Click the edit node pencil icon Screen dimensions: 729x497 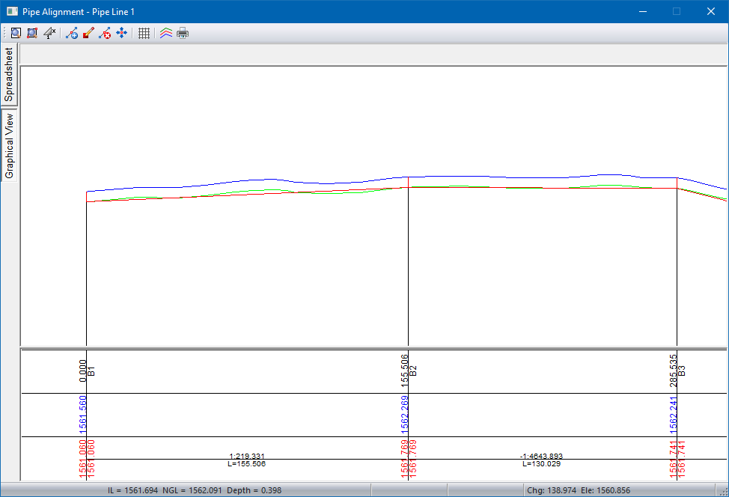tap(88, 33)
